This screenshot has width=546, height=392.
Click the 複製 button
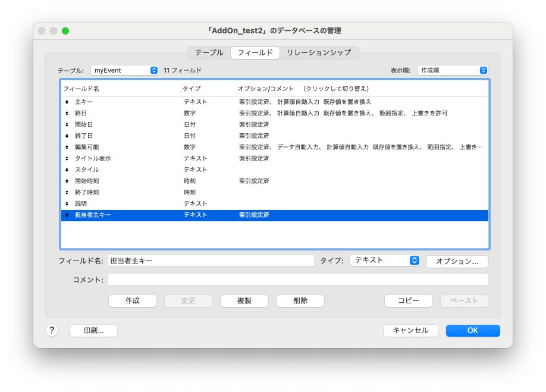pos(244,301)
